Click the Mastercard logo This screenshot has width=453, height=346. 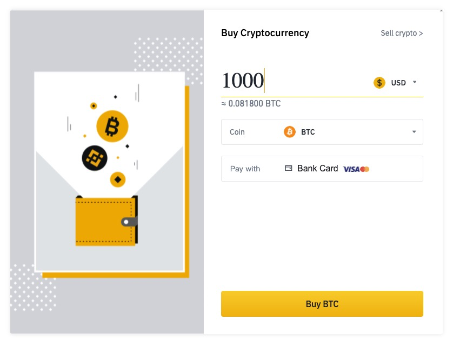pyautogui.click(x=365, y=169)
